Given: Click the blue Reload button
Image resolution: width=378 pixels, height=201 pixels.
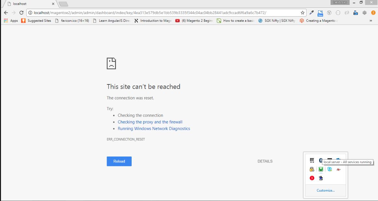Looking at the screenshot, I should 119,161.
